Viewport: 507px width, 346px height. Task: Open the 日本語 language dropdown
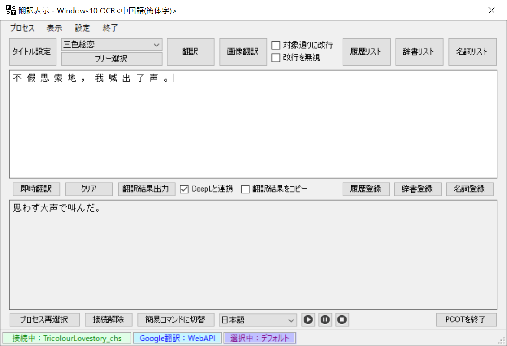click(x=258, y=320)
